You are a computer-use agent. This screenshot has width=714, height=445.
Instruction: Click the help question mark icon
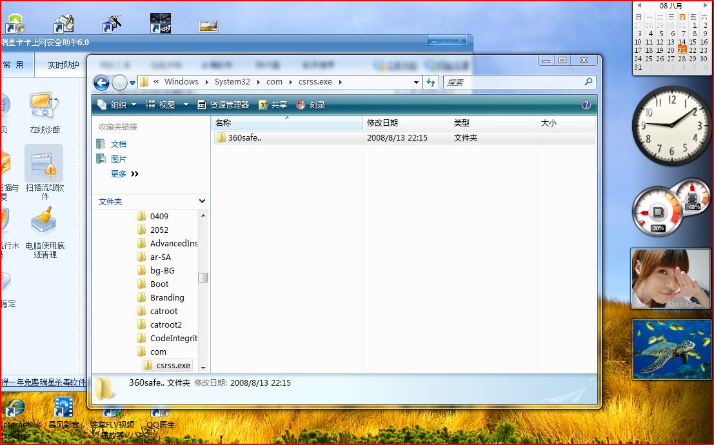tap(586, 104)
